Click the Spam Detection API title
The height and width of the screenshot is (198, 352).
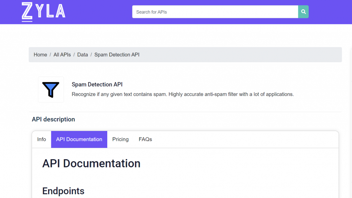tap(97, 85)
